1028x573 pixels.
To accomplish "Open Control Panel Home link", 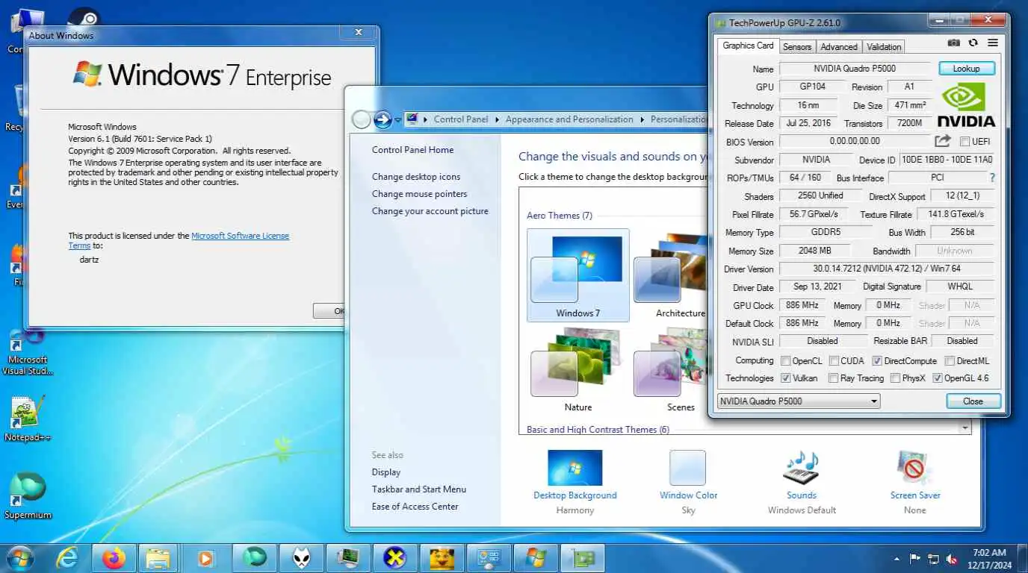I will point(412,150).
